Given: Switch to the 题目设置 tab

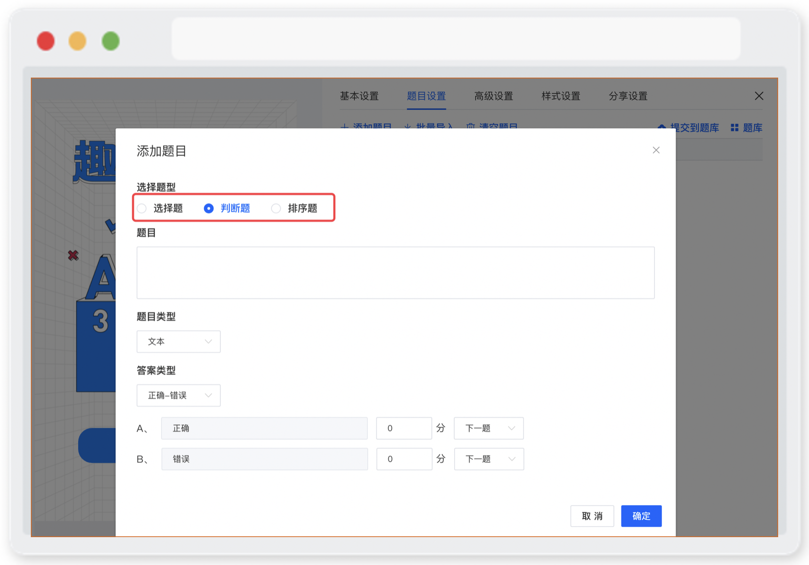Looking at the screenshot, I should (x=426, y=96).
